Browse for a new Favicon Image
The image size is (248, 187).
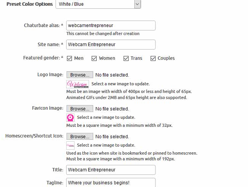(x=79, y=109)
